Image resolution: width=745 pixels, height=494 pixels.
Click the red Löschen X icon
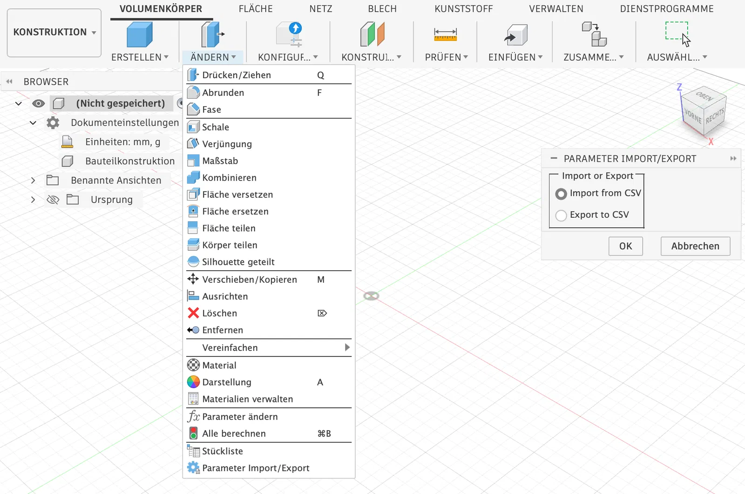193,313
